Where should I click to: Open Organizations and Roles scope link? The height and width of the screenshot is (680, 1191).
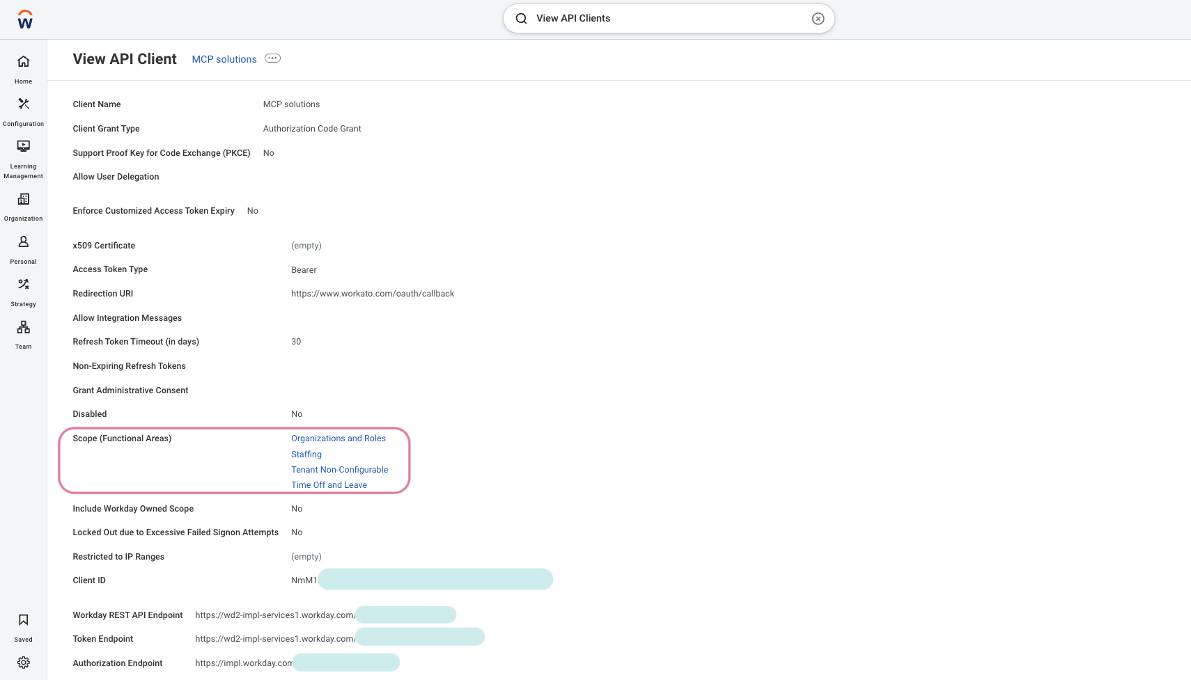point(338,438)
